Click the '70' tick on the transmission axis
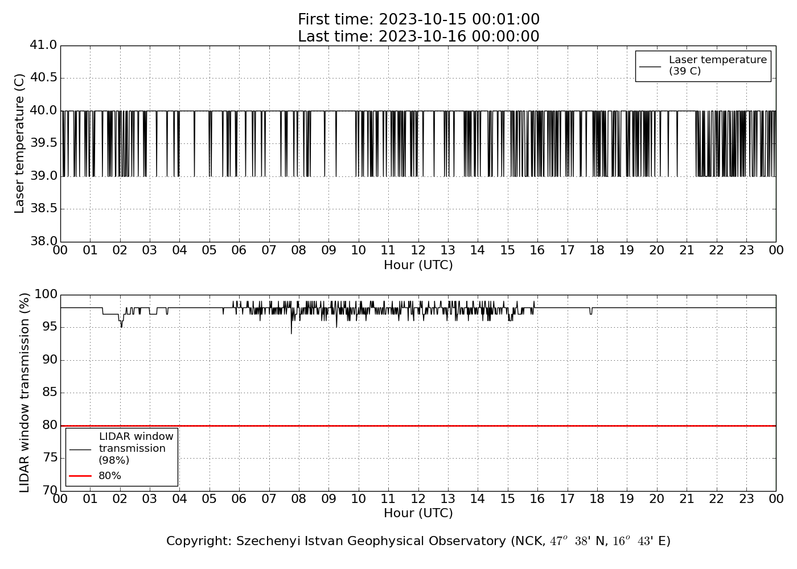The image size is (797, 569). tap(50, 490)
